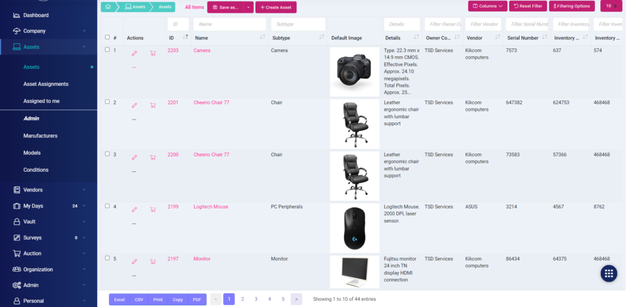
Task: Expand the Save as dropdown arrow
Action: (248, 7)
